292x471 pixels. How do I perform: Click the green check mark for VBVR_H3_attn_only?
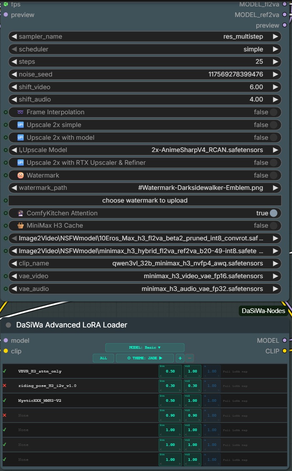point(5,371)
